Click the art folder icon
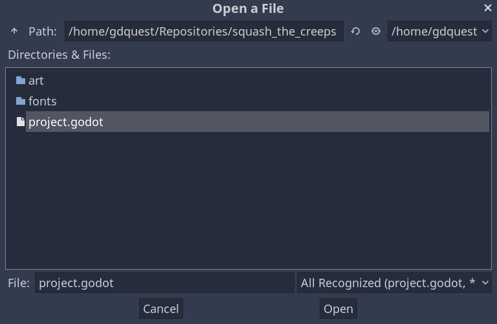497x324 pixels. tap(21, 81)
